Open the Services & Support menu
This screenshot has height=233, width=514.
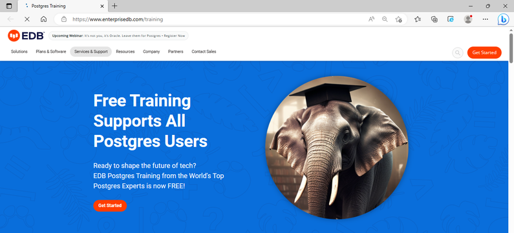click(91, 52)
